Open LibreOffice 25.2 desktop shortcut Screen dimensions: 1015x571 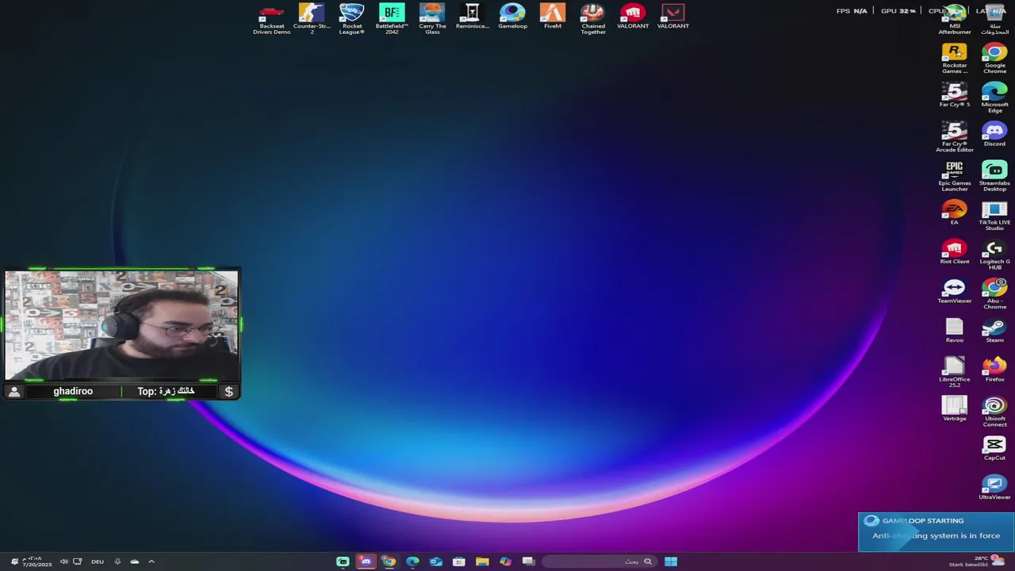coord(955,372)
